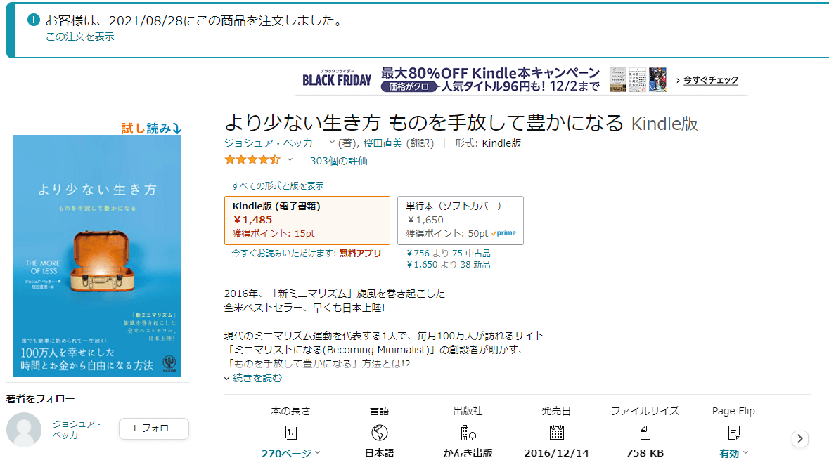The image size is (829, 472).
Task: Click the 758 KB file size value
Action: tap(645, 453)
